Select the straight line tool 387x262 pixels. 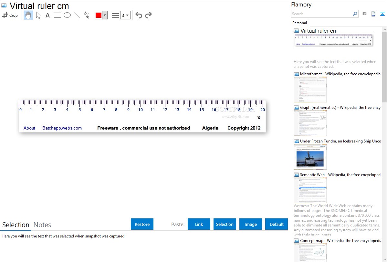(x=77, y=15)
